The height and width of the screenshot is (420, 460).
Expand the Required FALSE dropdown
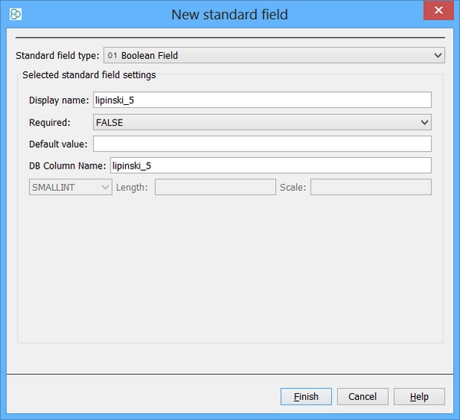(x=424, y=123)
